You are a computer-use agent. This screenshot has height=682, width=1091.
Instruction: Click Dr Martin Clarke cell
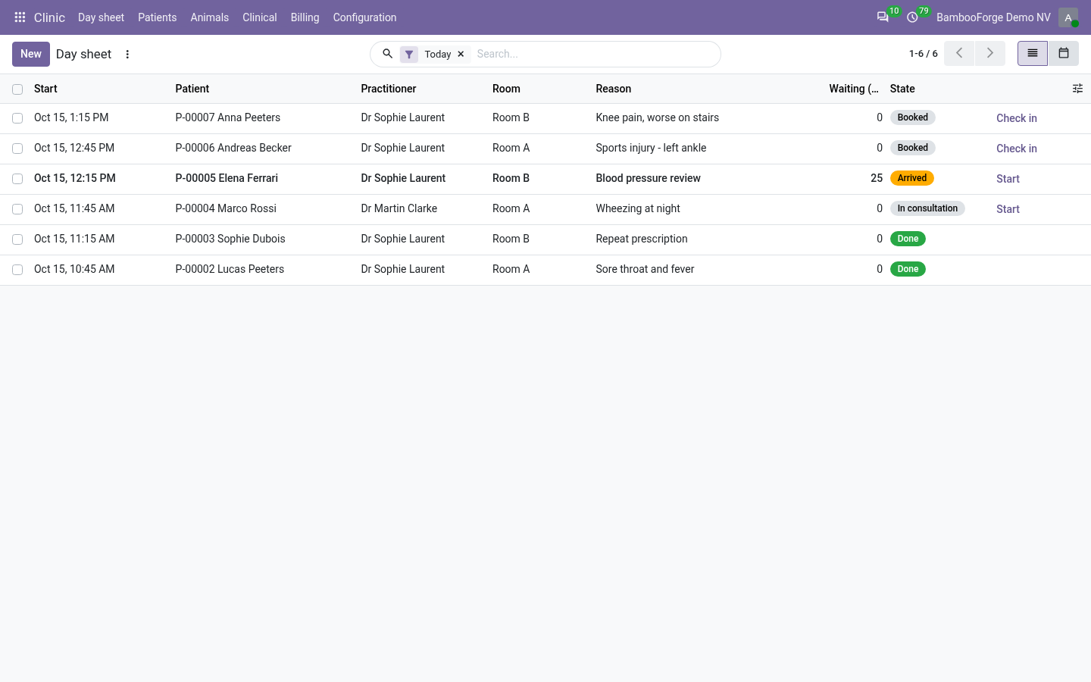399,208
